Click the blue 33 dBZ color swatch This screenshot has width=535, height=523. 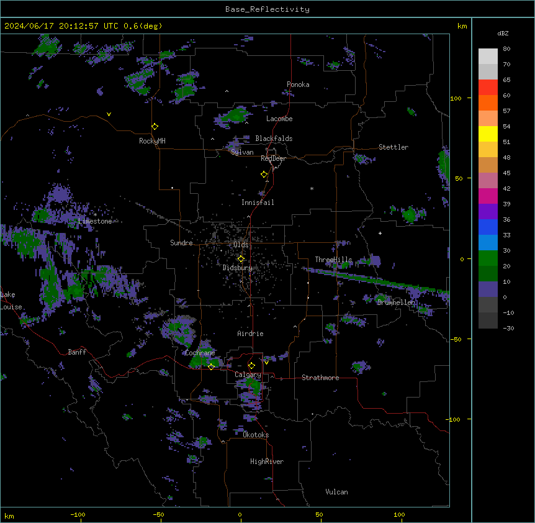[488, 227]
